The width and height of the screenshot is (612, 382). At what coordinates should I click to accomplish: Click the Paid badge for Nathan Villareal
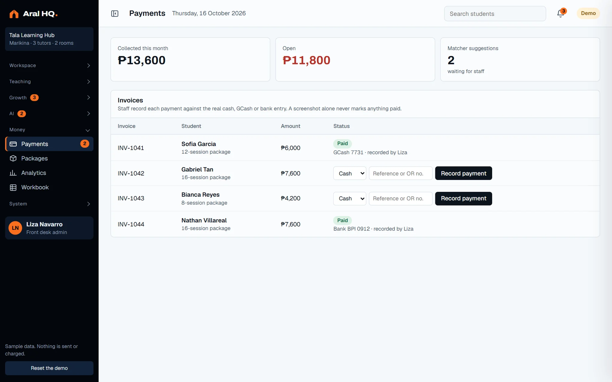(342, 221)
